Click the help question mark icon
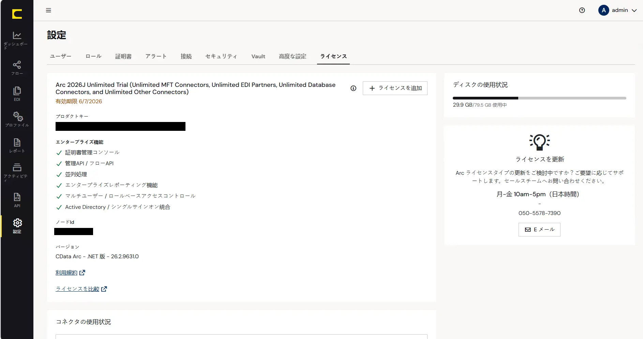This screenshot has width=643, height=339. click(x=582, y=10)
